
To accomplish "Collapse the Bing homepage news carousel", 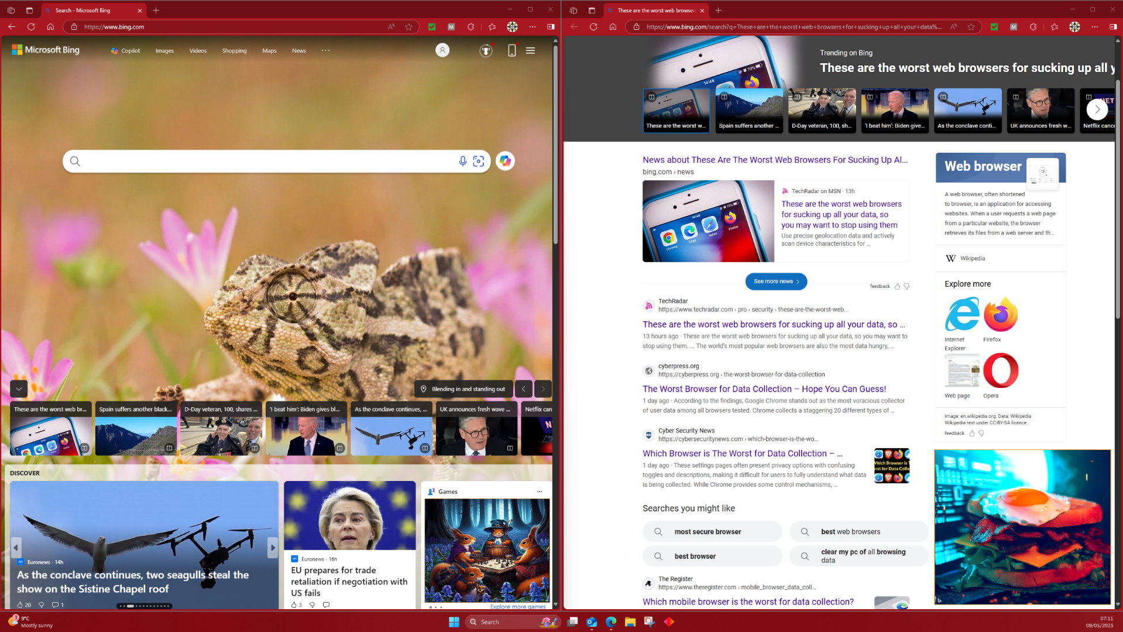I will pyautogui.click(x=19, y=389).
